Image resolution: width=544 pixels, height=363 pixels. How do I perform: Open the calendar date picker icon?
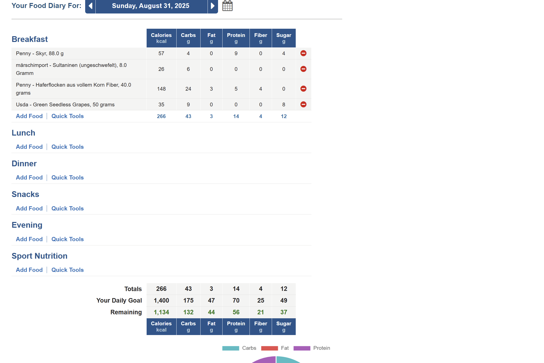pyautogui.click(x=227, y=6)
